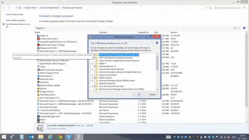Click the 7-Zip program icon
The height and width of the screenshot is (140, 249).
(x=38, y=110)
